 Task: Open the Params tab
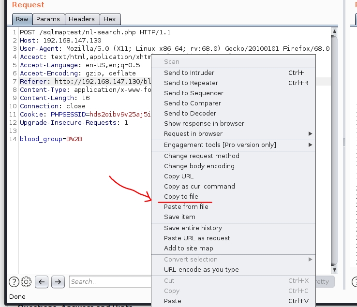[48, 19]
